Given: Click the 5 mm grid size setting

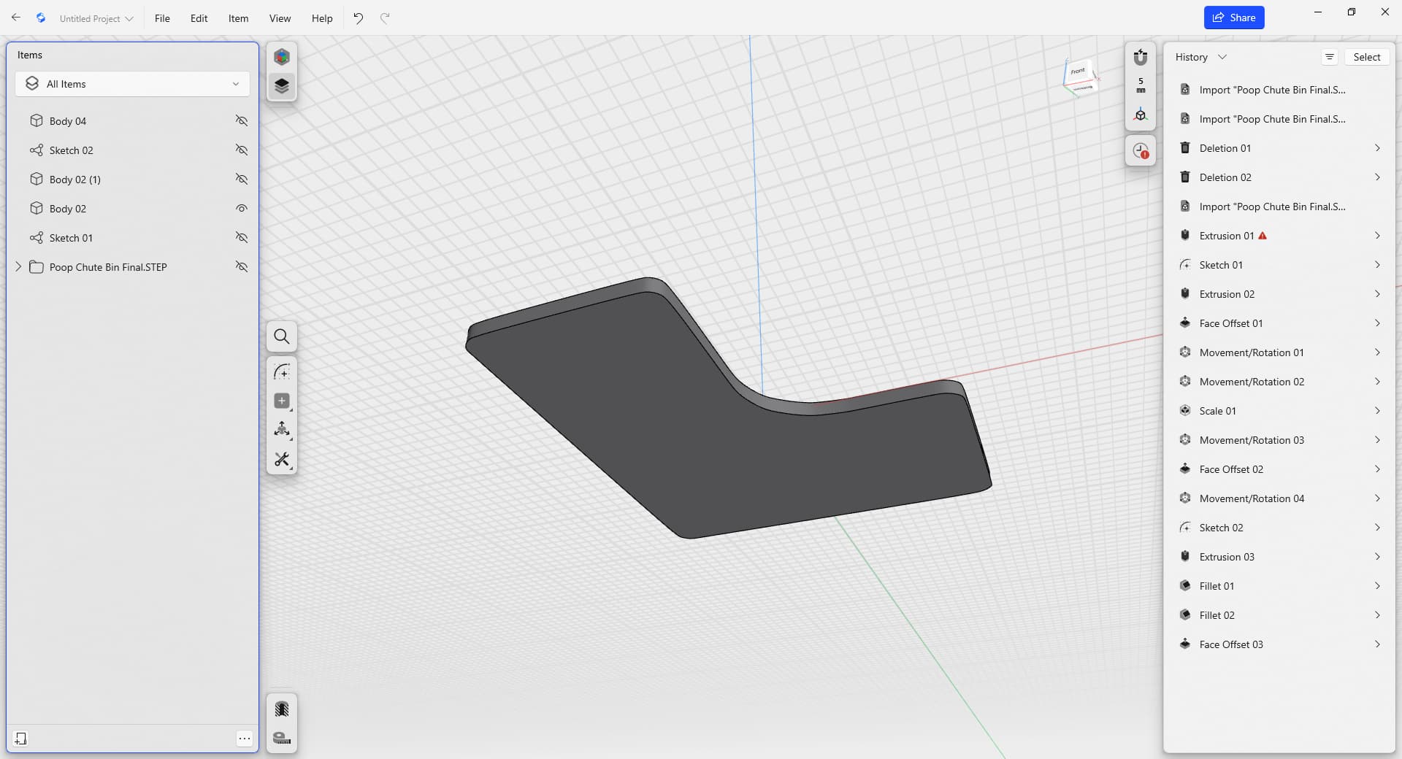Looking at the screenshot, I should (x=1141, y=85).
